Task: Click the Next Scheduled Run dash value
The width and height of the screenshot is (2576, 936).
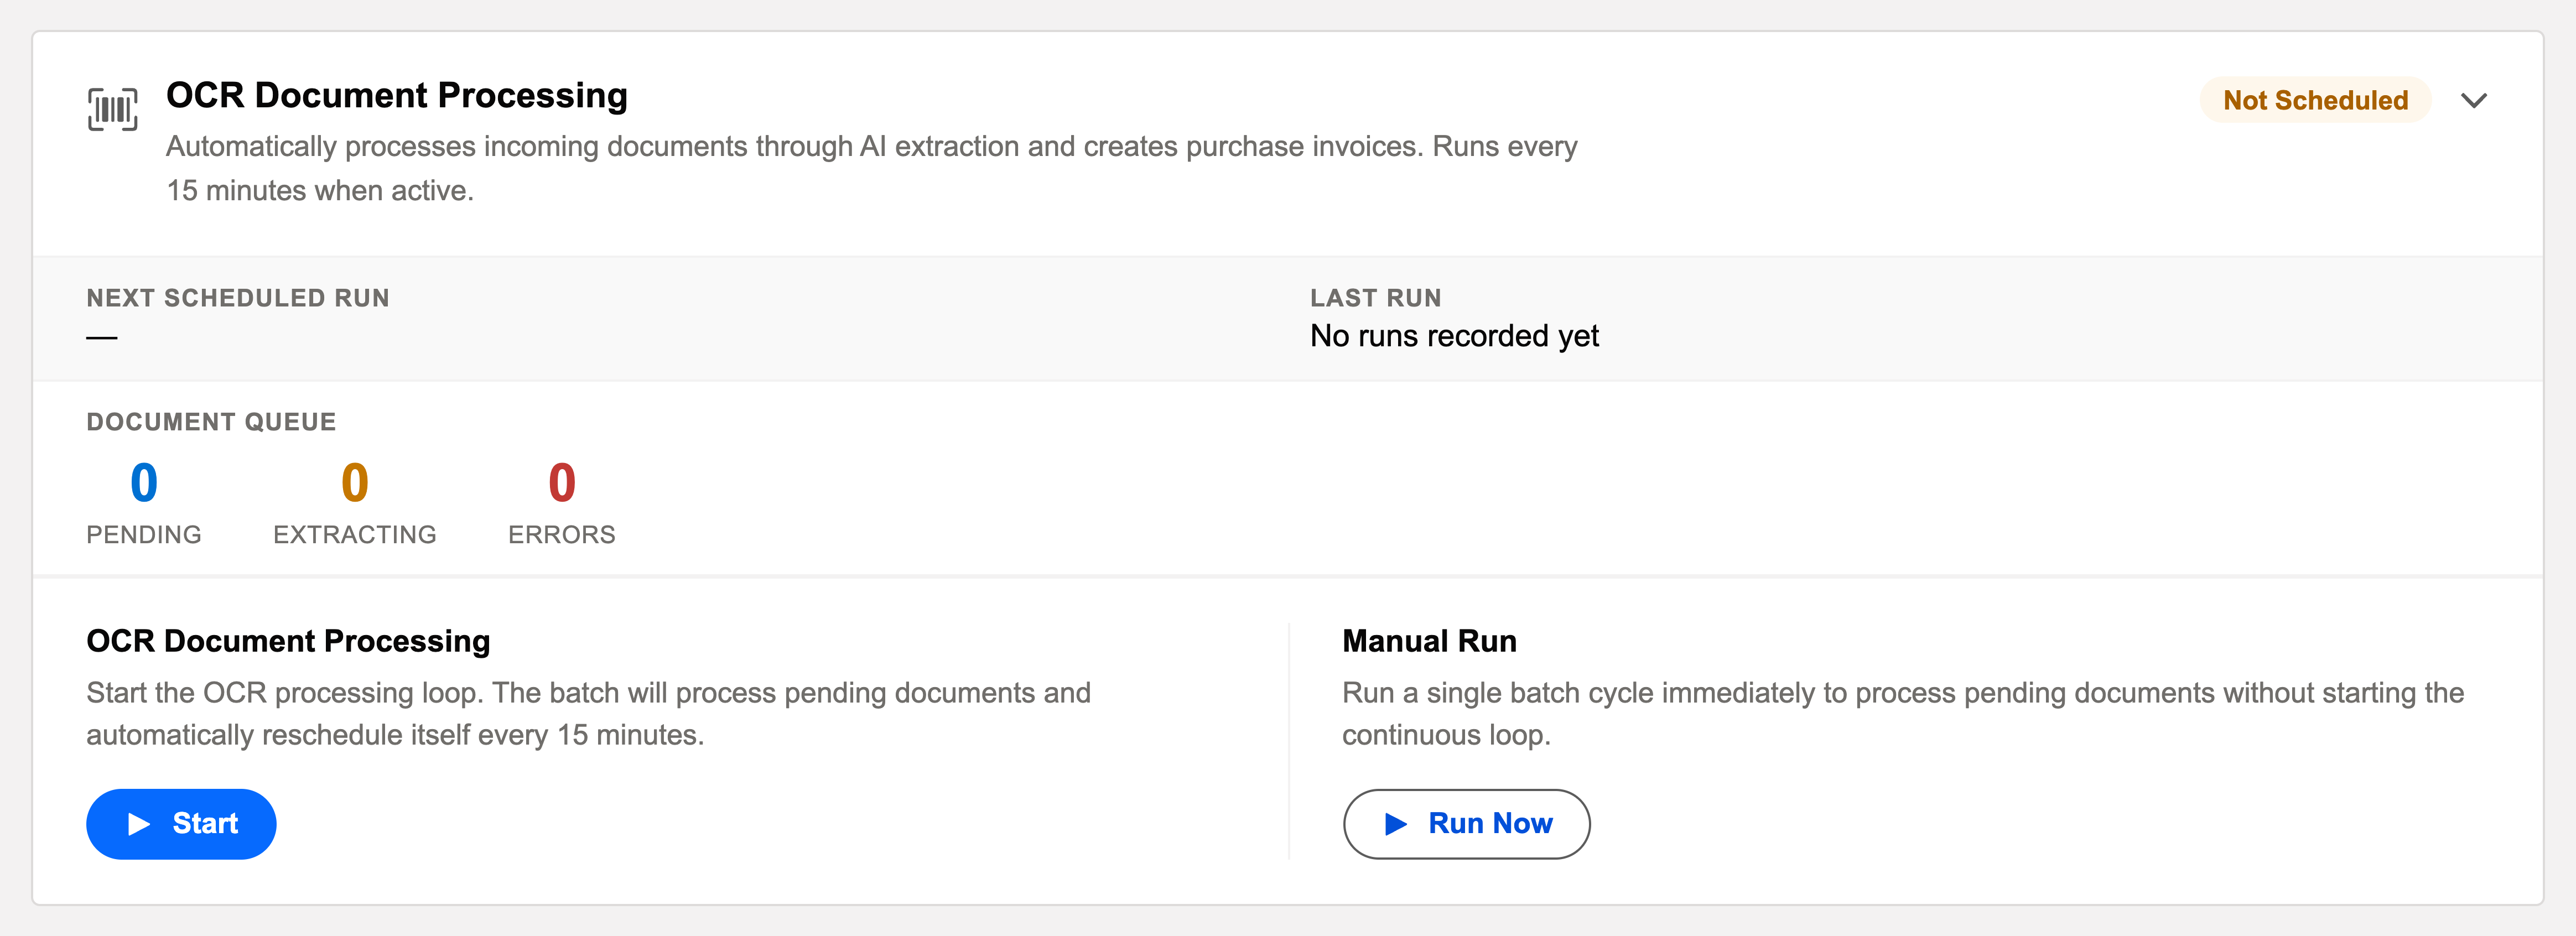Action: (x=102, y=337)
